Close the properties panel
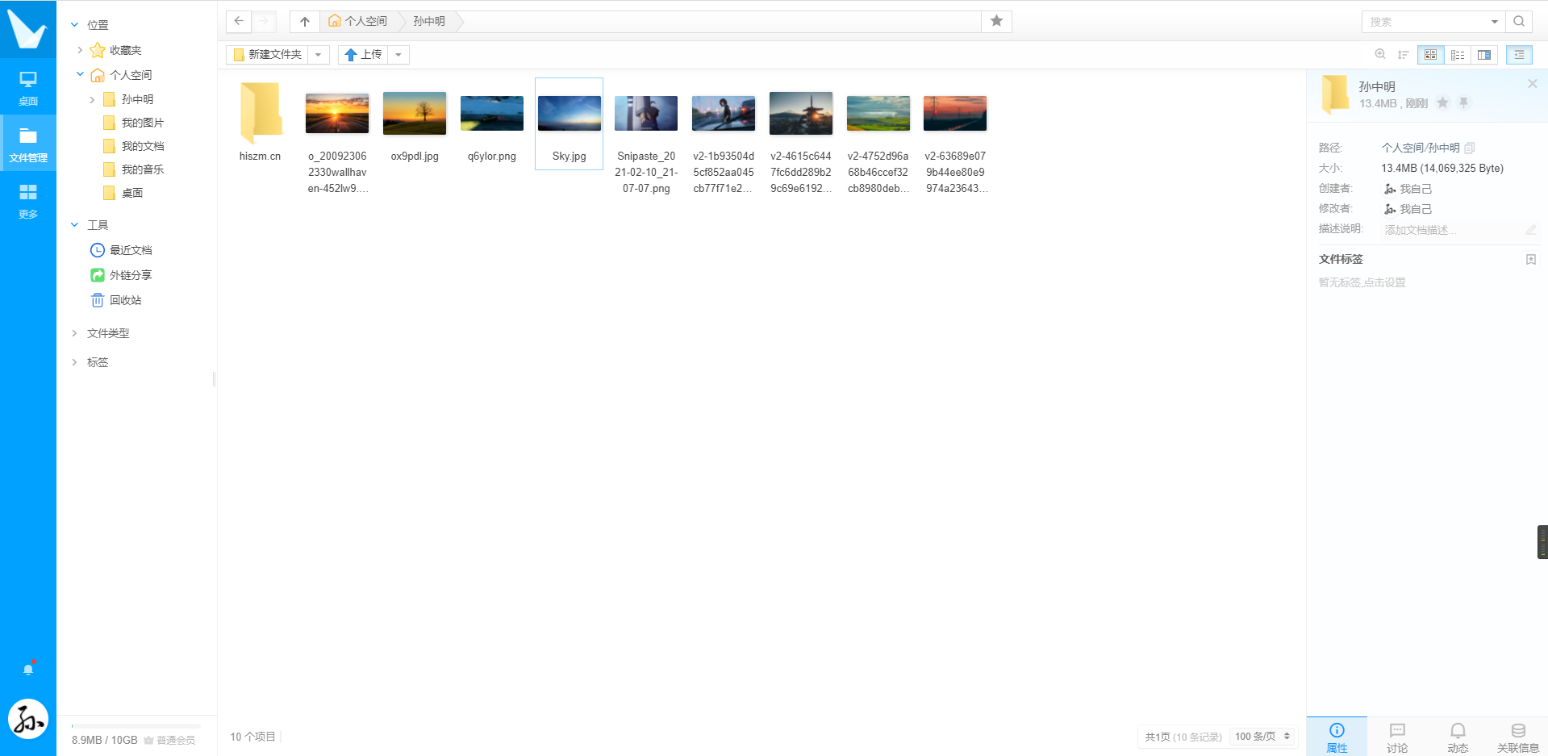1548x756 pixels. (1533, 84)
